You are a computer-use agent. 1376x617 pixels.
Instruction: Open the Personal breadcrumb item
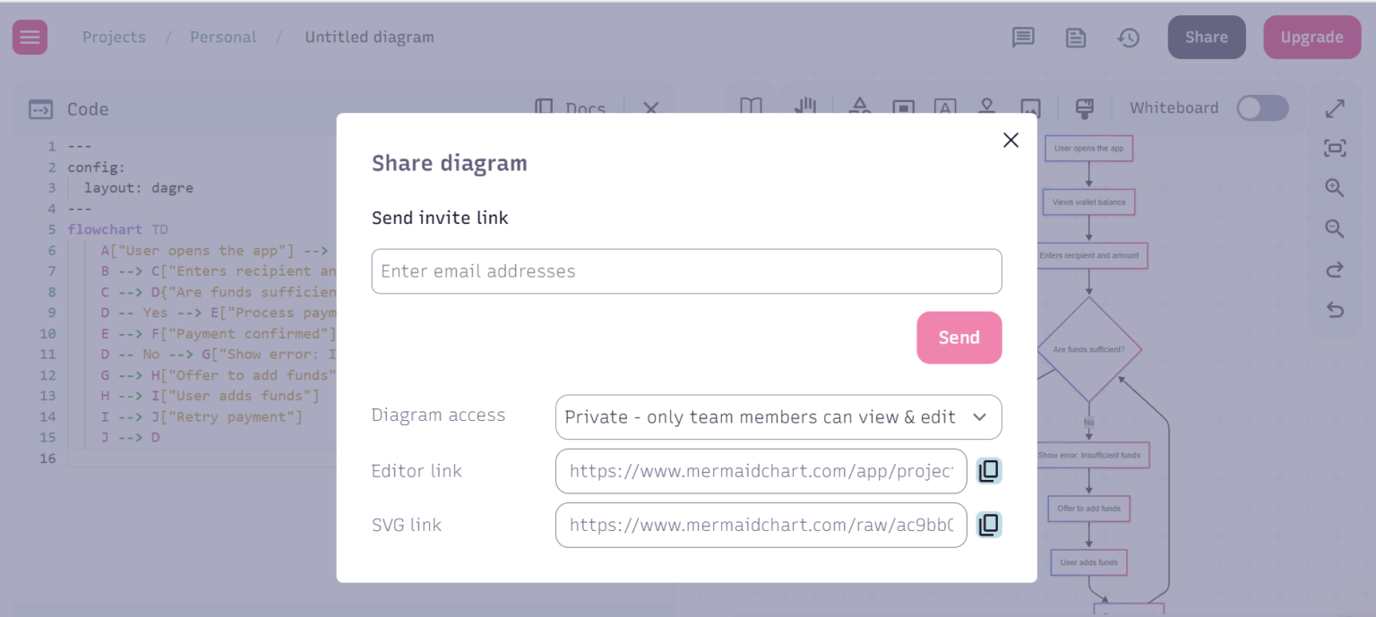click(x=222, y=37)
